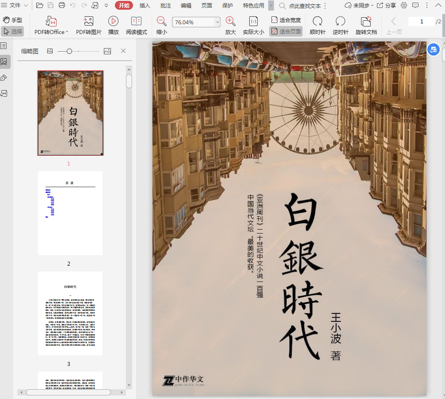Click the 分享 share button
This screenshot has width=445, height=399.
pos(386,5)
